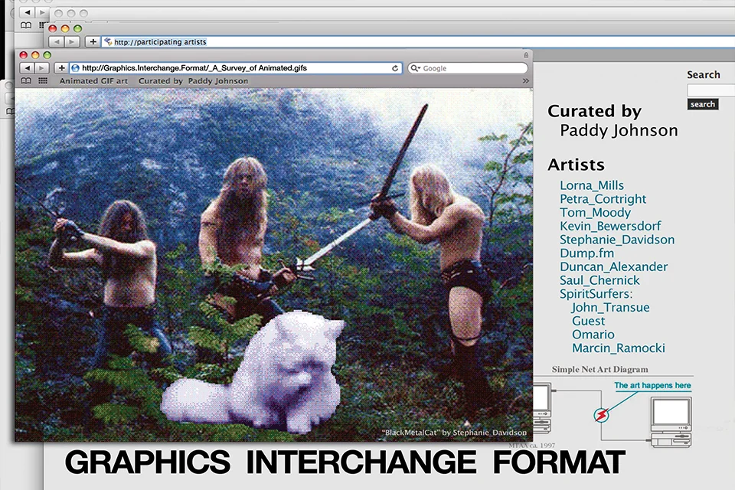Viewport: 735px width, 490px height.
Task: Click the plus button in the participating artists window
Action: (93, 42)
